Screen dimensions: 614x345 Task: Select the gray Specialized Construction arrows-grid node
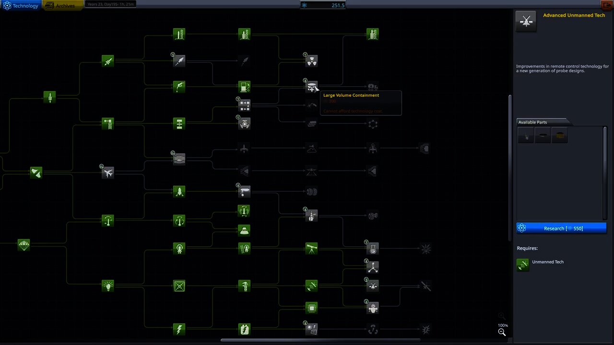[x=244, y=105]
